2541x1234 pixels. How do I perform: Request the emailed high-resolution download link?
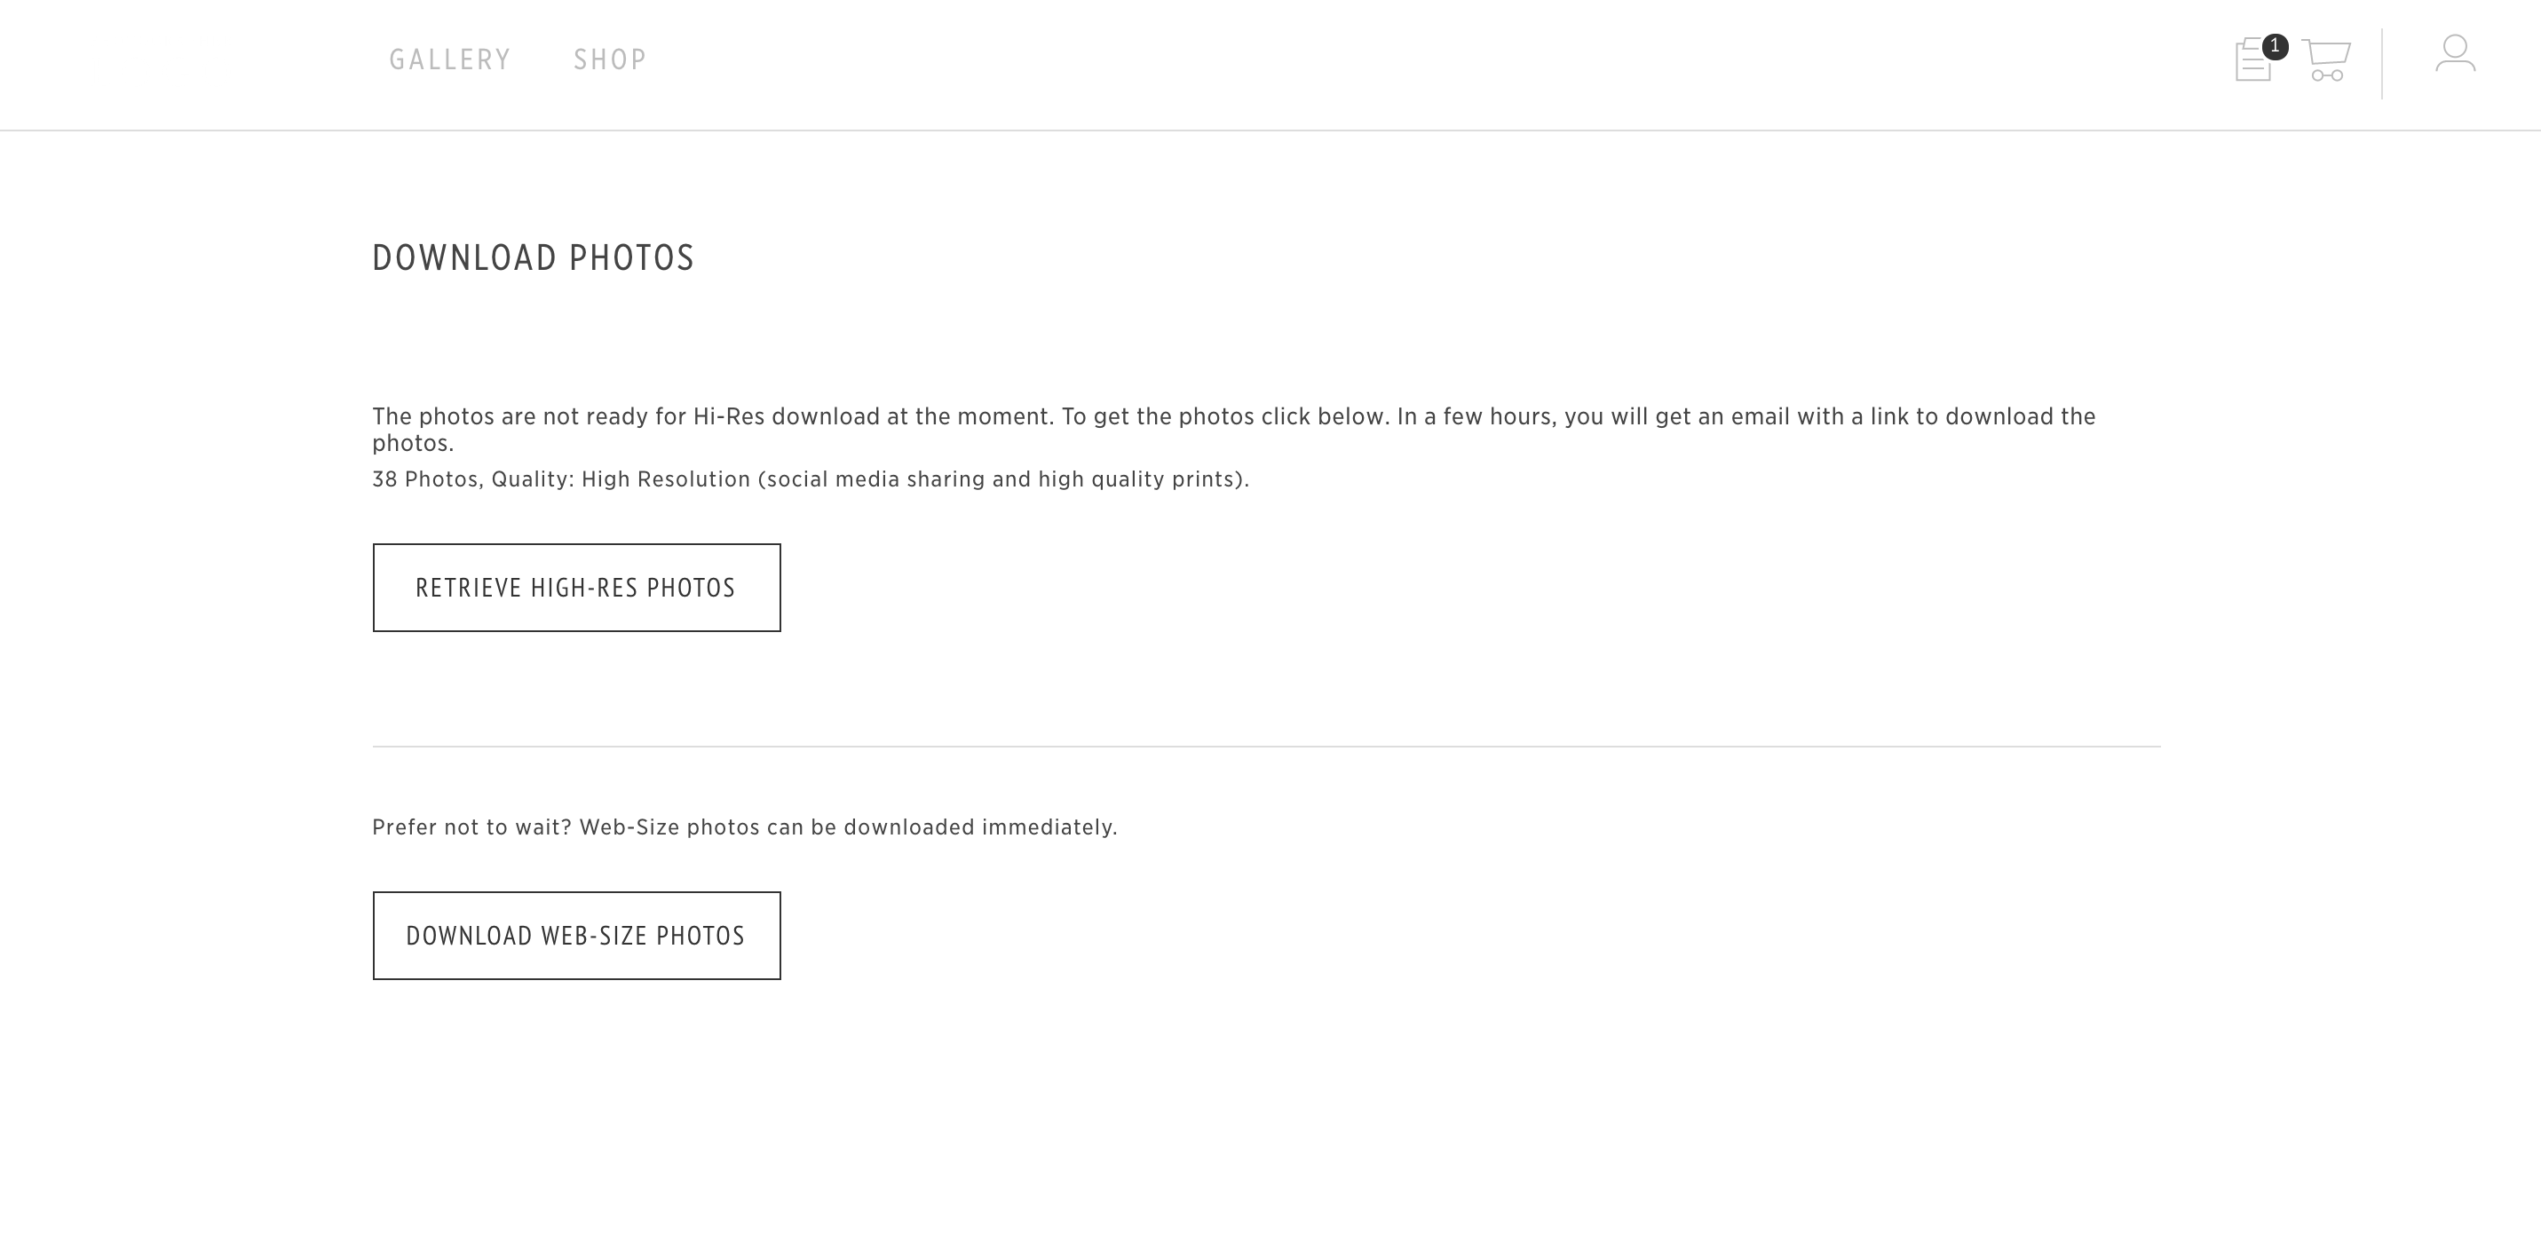(577, 588)
